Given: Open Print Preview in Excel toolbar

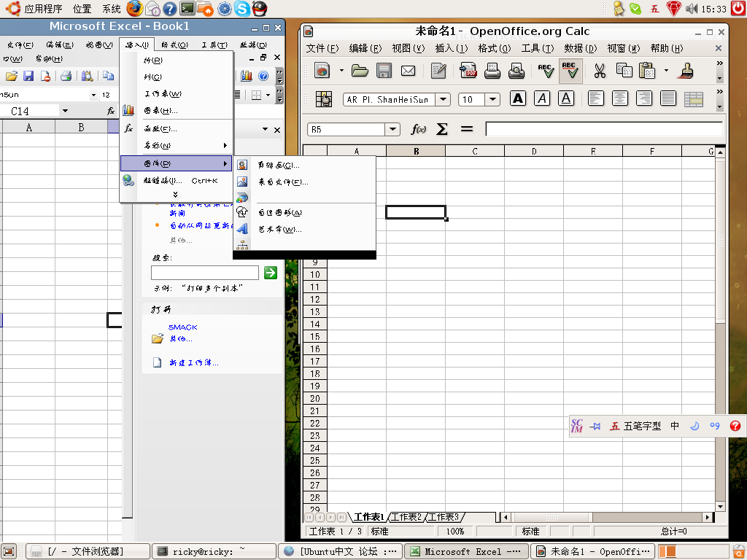Looking at the screenshot, I should 88,76.
